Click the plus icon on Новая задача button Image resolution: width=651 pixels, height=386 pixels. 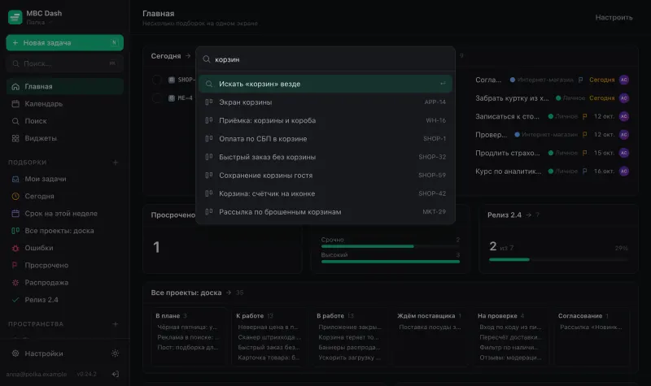[15, 43]
